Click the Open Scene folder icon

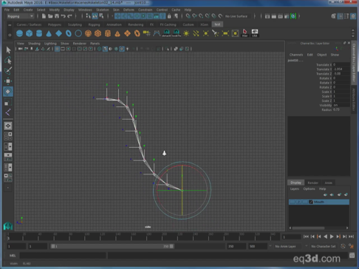pos(50,16)
